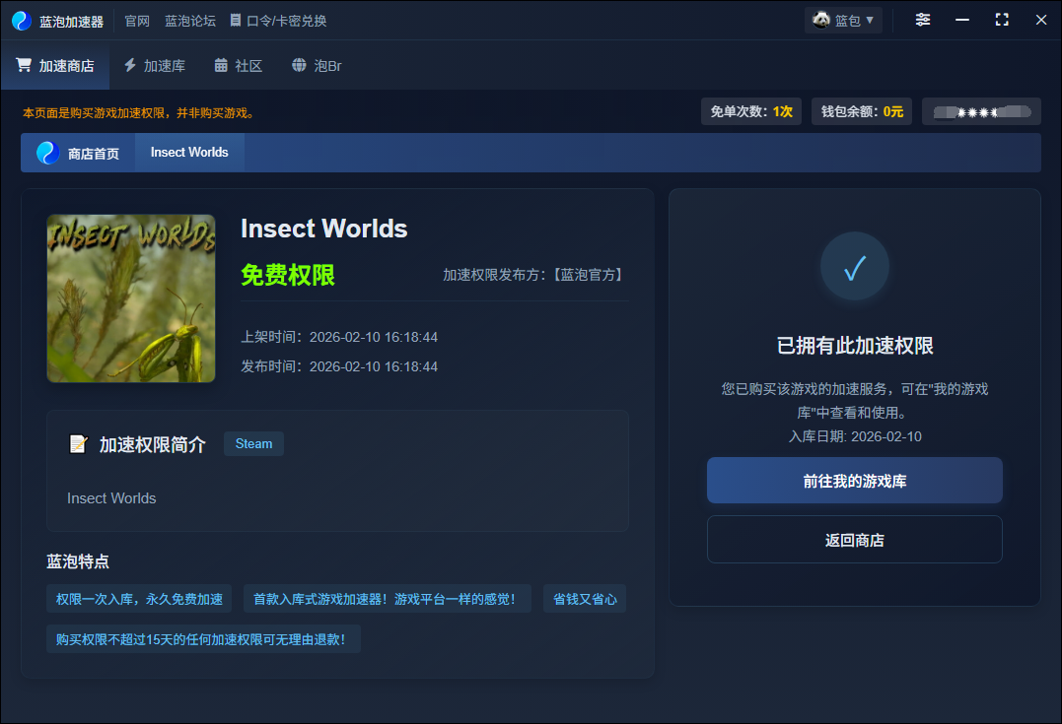The height and width of the screenshot is (724, 1062).
Task: Open the 泡Br browser tab
Action: pyautogui.click(x=317, y=66)
